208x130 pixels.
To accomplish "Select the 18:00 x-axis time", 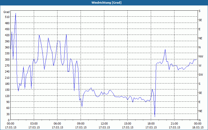I will pos(151,124).
